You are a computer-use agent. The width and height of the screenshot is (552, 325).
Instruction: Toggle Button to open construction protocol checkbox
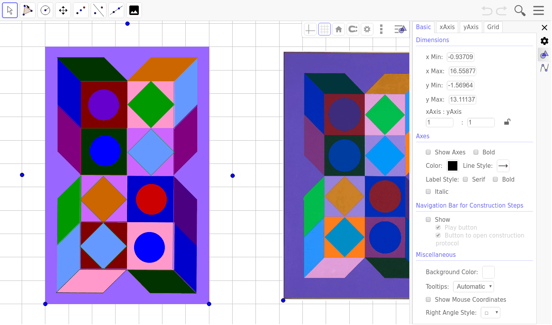click(x=438, y=235)
